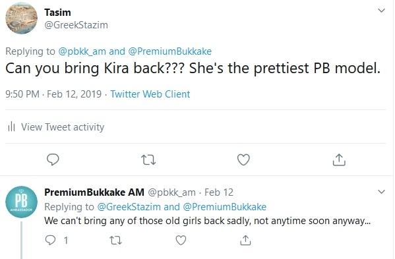
Task: Retweet the pbkk_am reply
Action: click(116, 241)
